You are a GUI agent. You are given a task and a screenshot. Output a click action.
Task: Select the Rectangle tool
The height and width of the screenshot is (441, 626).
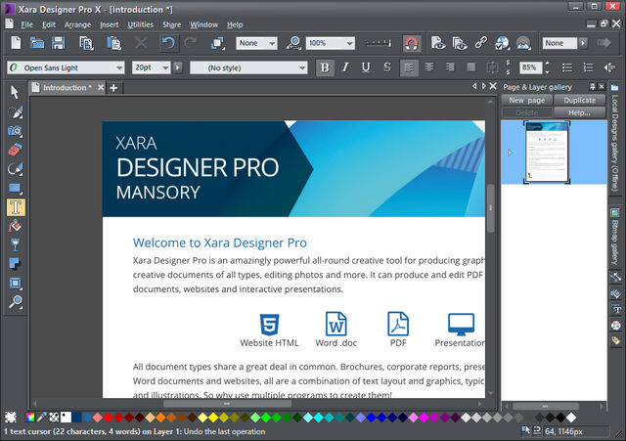pyautogui.click(x=15, y=188)
